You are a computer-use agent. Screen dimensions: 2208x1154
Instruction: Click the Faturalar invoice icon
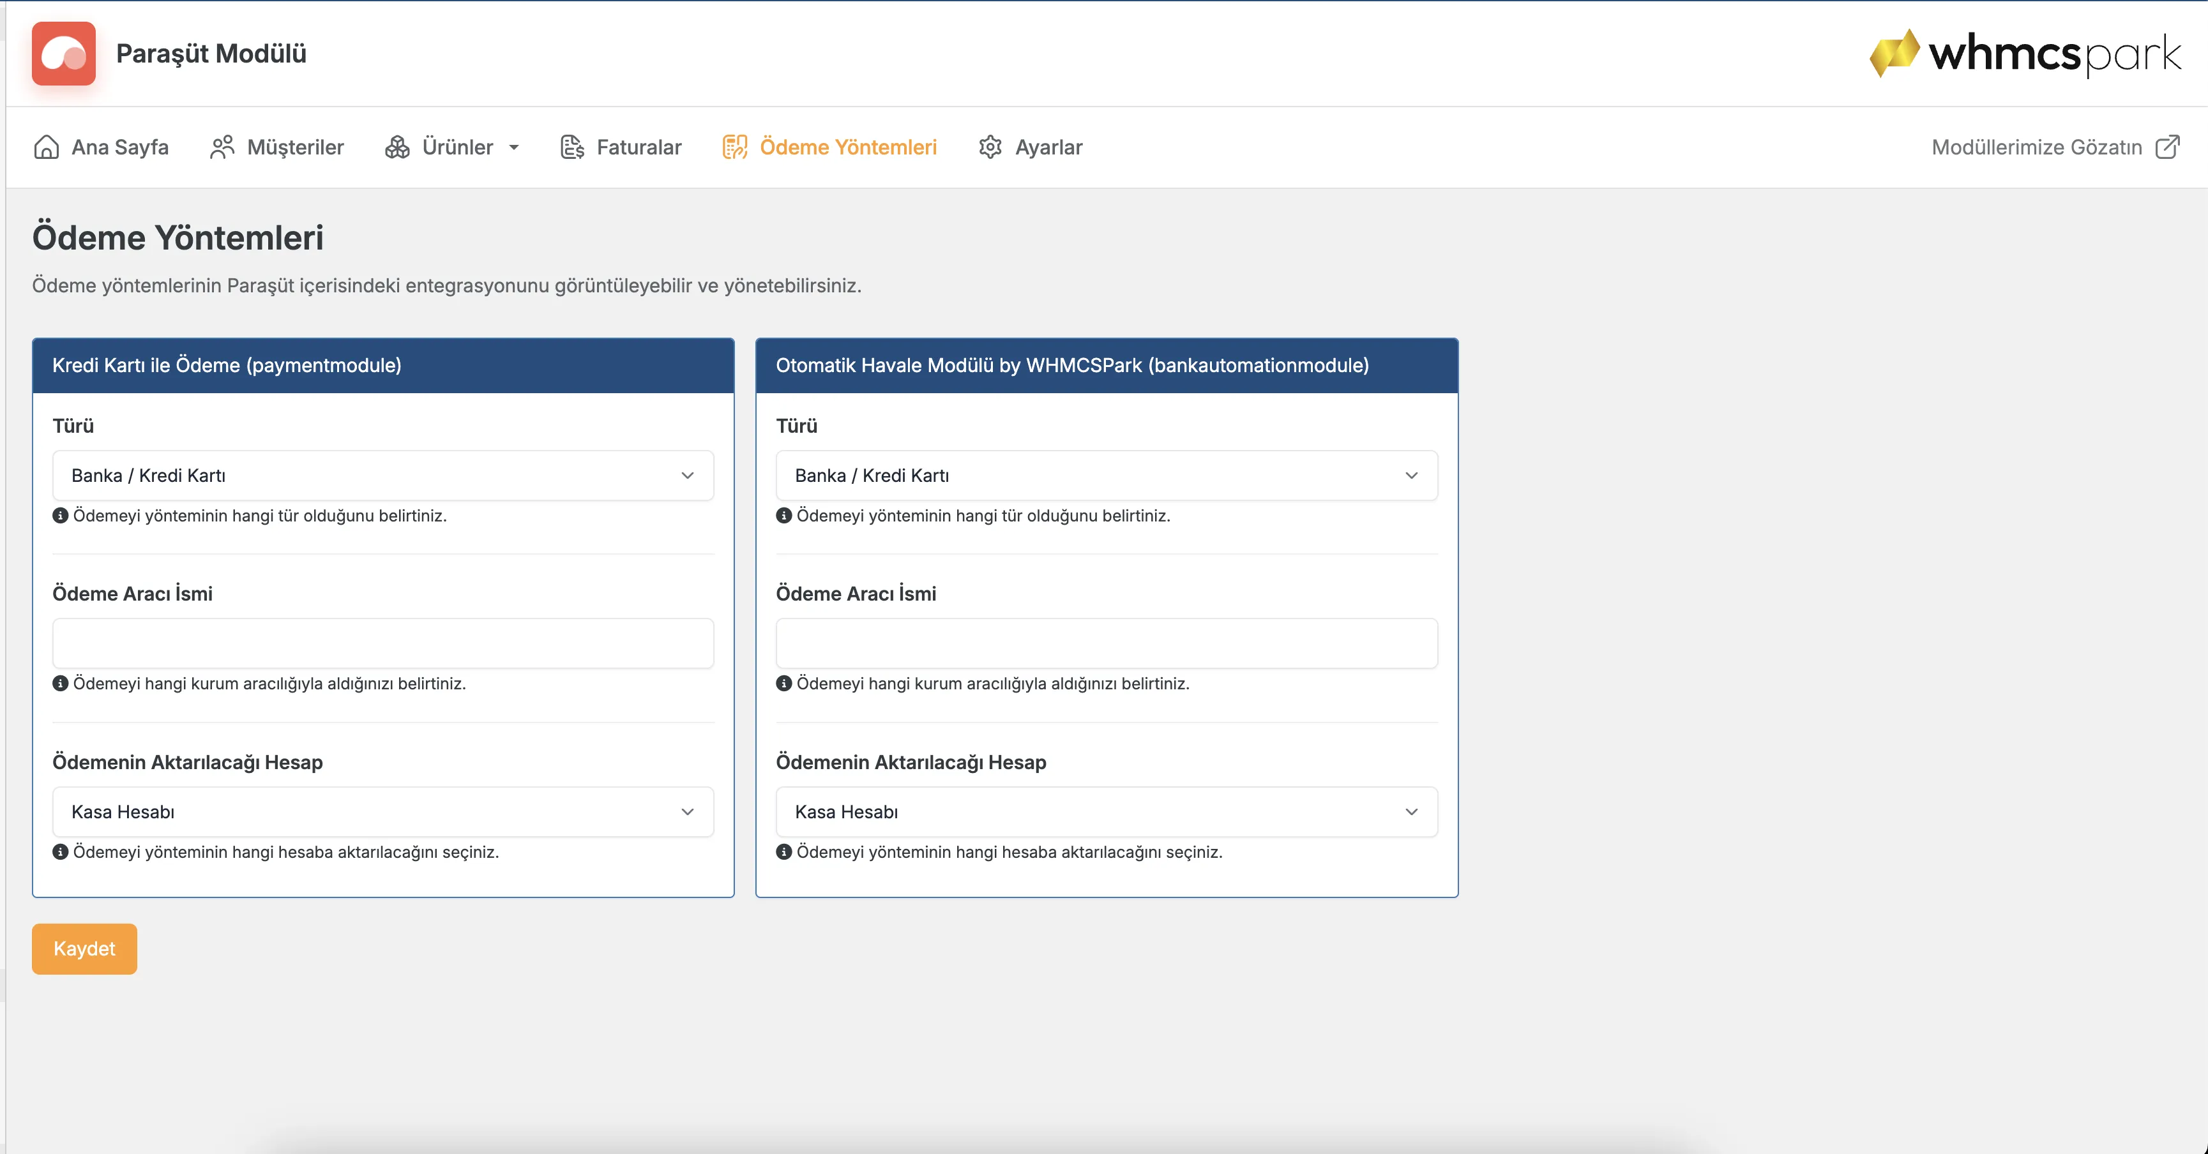click(573, 147)
